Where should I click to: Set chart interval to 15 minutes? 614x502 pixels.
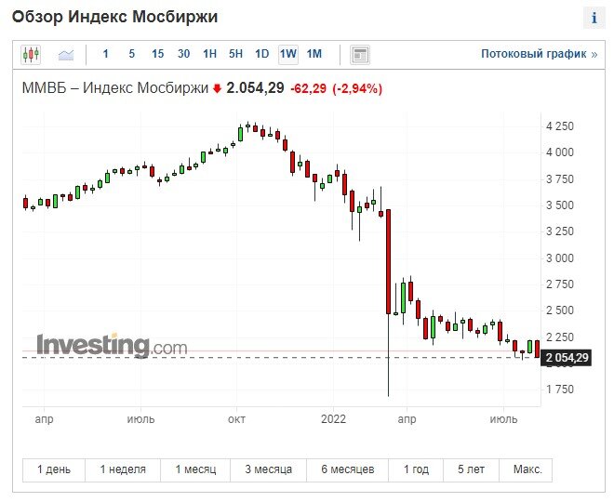[157, 54]
